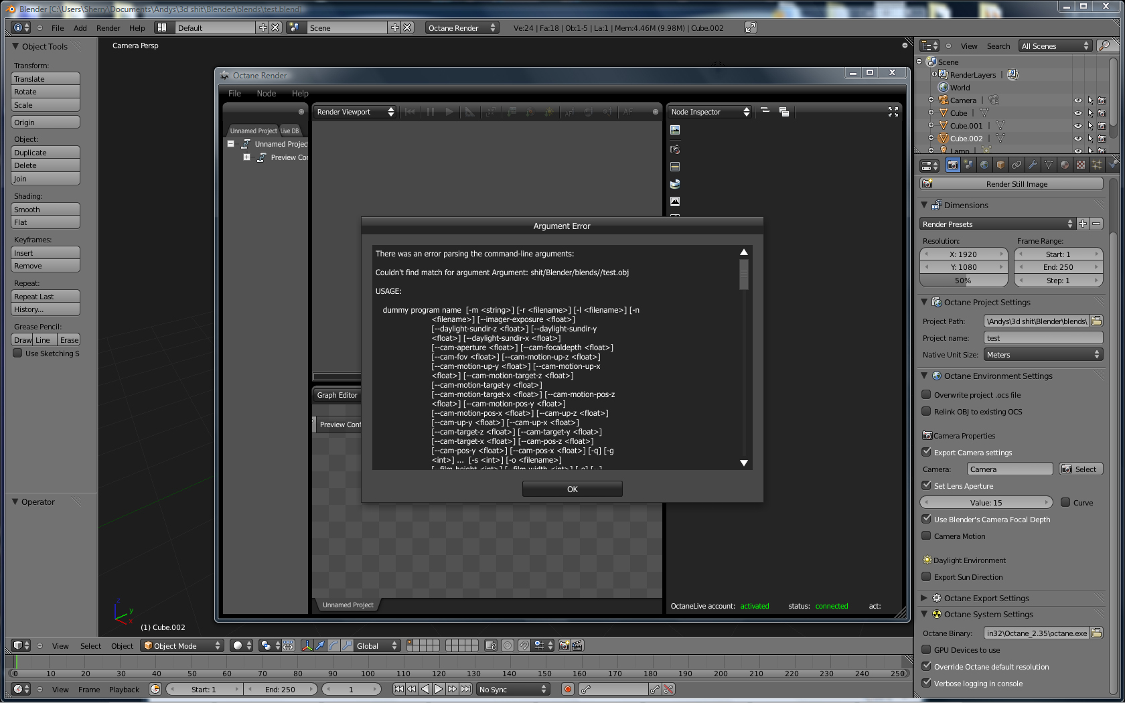The image size is (1125, 703).
Task: Open the Render Presets dropdown
Action: (x=997, y=224)
